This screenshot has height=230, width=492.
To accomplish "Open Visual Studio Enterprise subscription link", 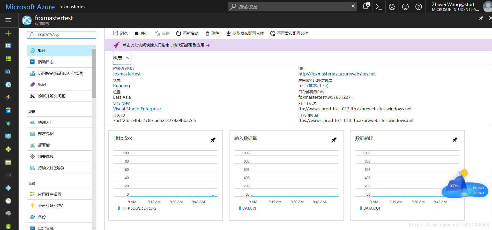I will 137,109.
